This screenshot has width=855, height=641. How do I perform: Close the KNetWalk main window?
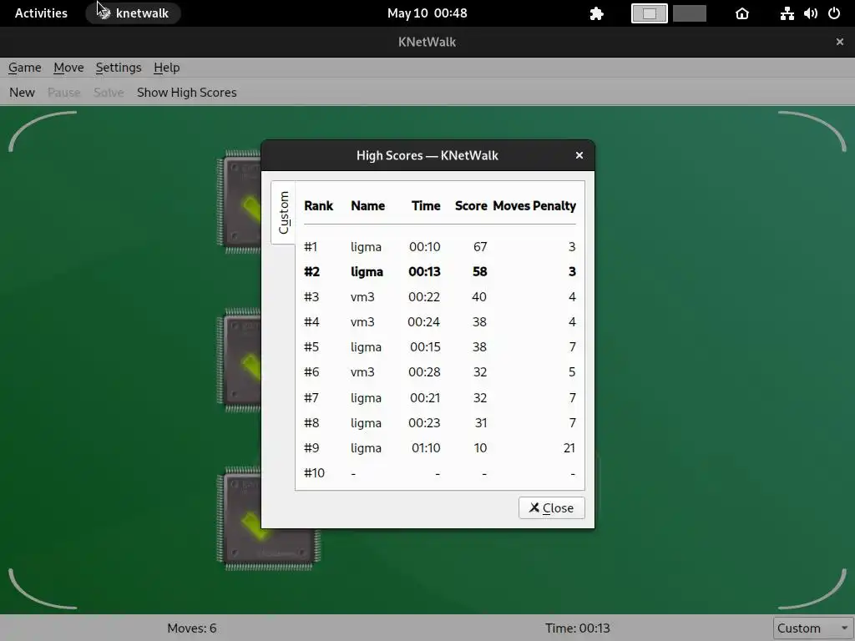pyautogui.click(x=840, y=42)
